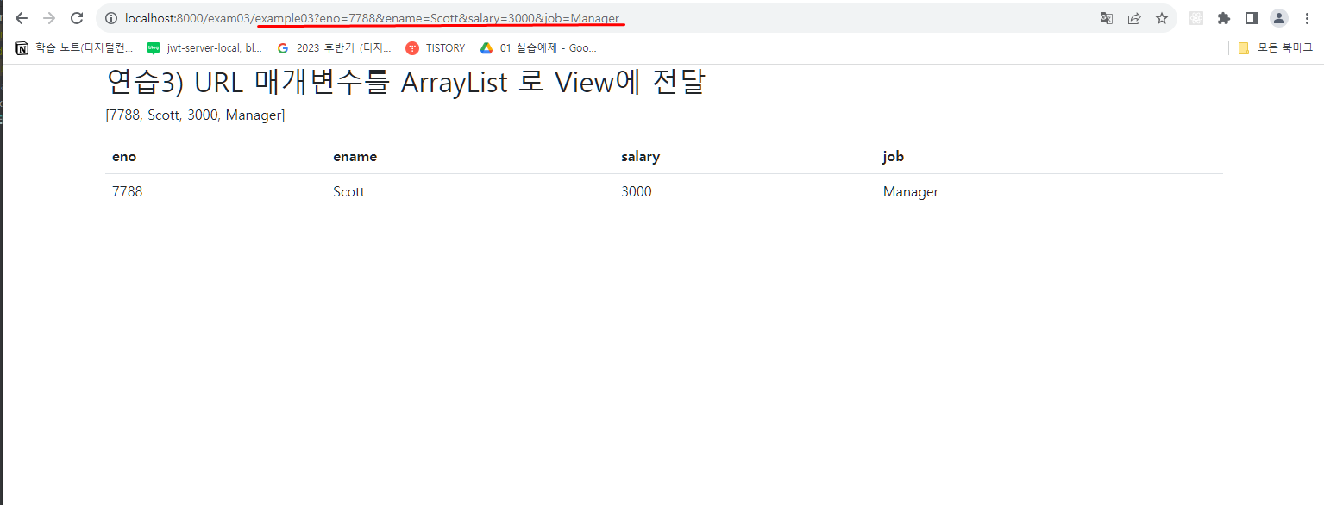This screenshot has width=1324, height=505.
Task: Open the Extensions puzzle icon
Action: tap(1223, 18)
